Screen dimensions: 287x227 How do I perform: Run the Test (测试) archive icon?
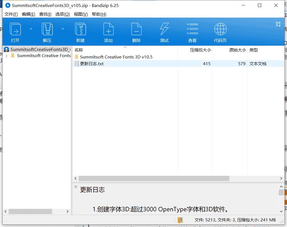(x=164, y=29)
